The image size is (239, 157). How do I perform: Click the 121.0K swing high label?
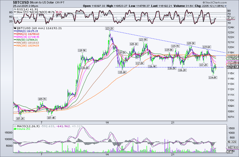click(x=143, y=39)
